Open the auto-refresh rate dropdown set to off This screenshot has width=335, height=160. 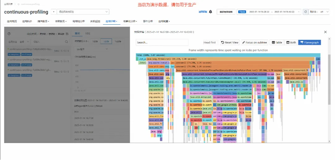pos(324,12)
